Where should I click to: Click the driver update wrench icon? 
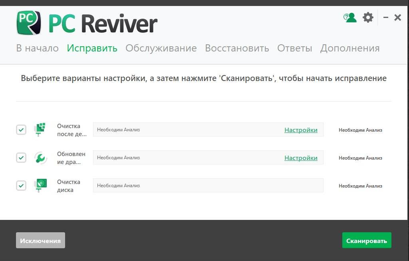click(x=40, y=158)
